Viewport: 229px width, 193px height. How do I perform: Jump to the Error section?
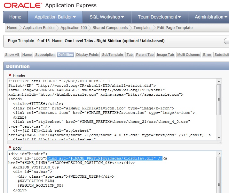[207, 55]
